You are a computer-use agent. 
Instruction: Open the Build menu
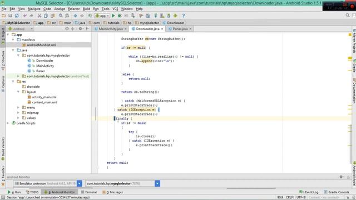click(86, 9)
